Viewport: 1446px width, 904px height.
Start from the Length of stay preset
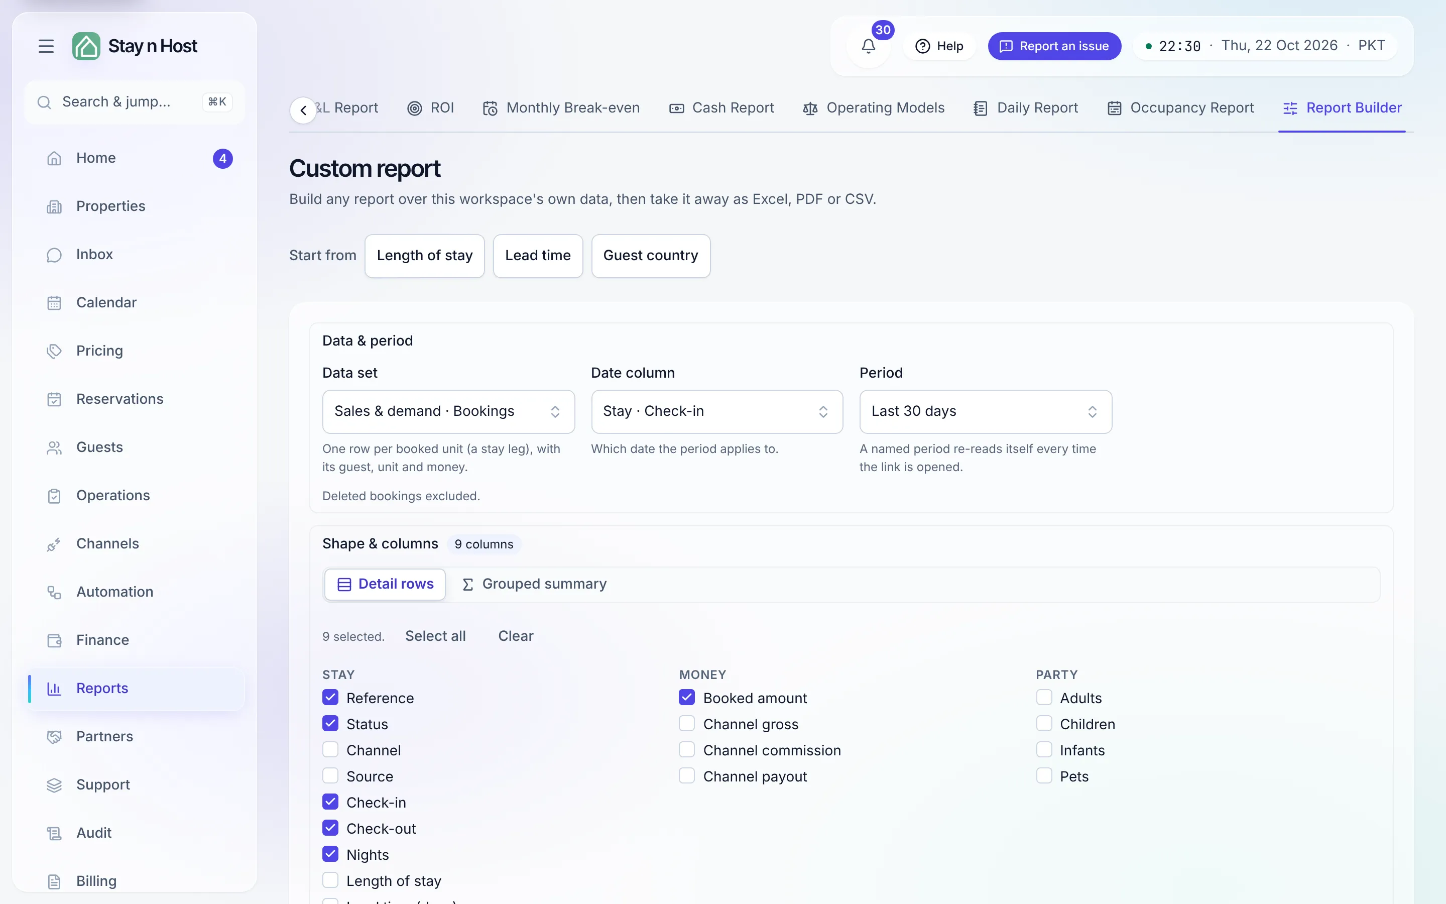pyautogui.click(x=425, y=256)
